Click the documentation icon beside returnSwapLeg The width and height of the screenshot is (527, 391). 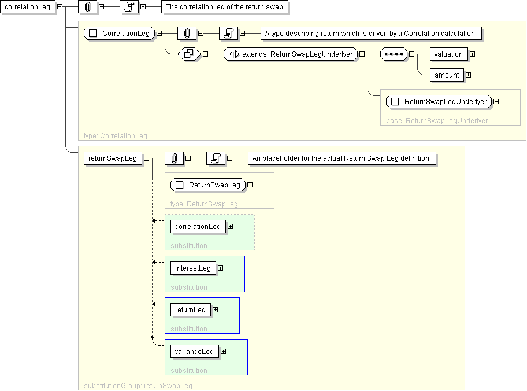[x=216, y=158]
